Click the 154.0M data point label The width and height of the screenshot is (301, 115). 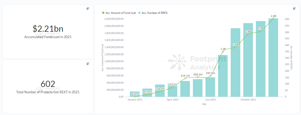(x=160, y=89)
